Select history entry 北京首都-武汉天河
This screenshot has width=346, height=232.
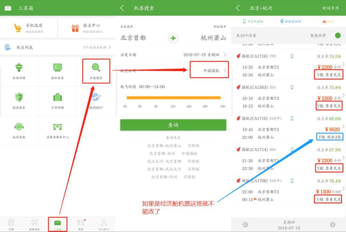click(173, 169)
